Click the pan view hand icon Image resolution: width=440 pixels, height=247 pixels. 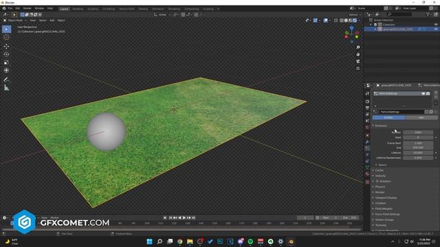click(x=357, y=54)
